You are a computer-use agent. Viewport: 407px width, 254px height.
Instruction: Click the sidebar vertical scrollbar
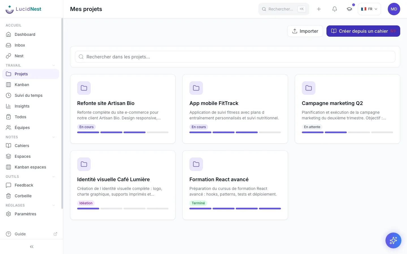click(62, 113)
